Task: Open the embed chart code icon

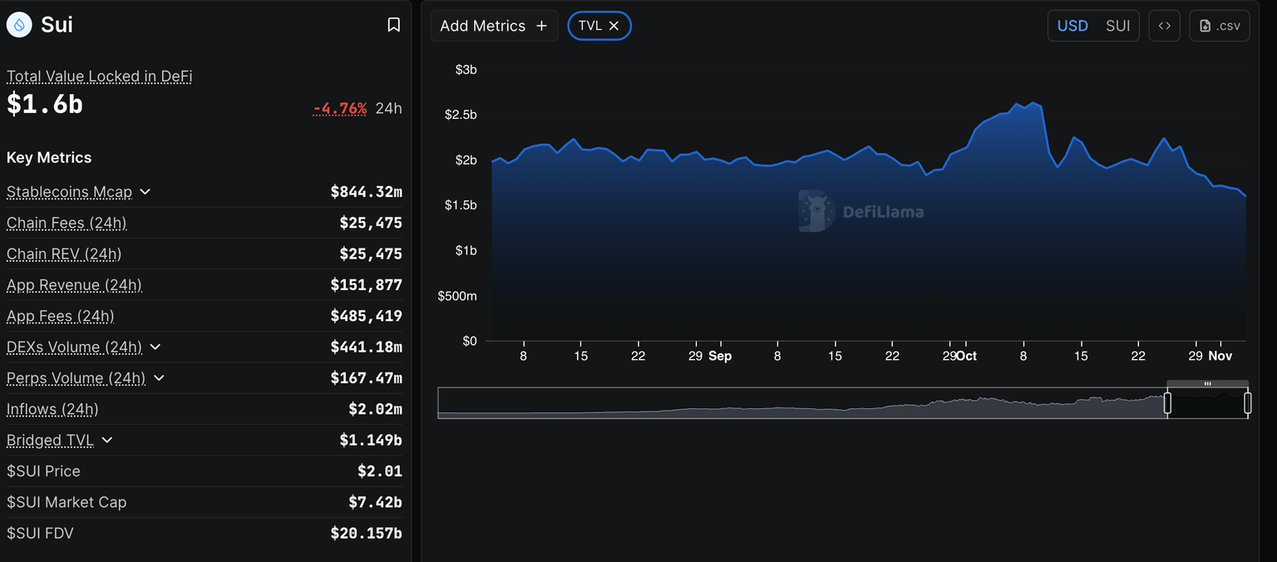Action: (x=1164, y=26)
